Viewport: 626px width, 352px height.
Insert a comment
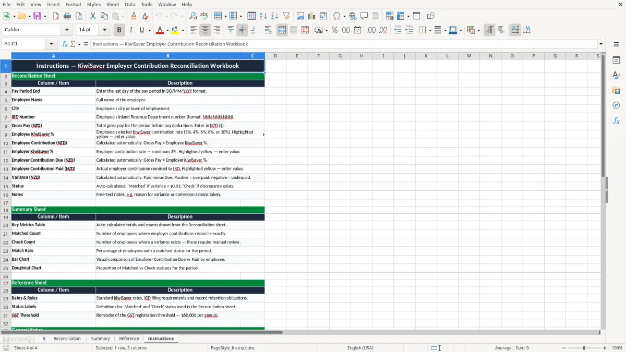pos(365,16)
